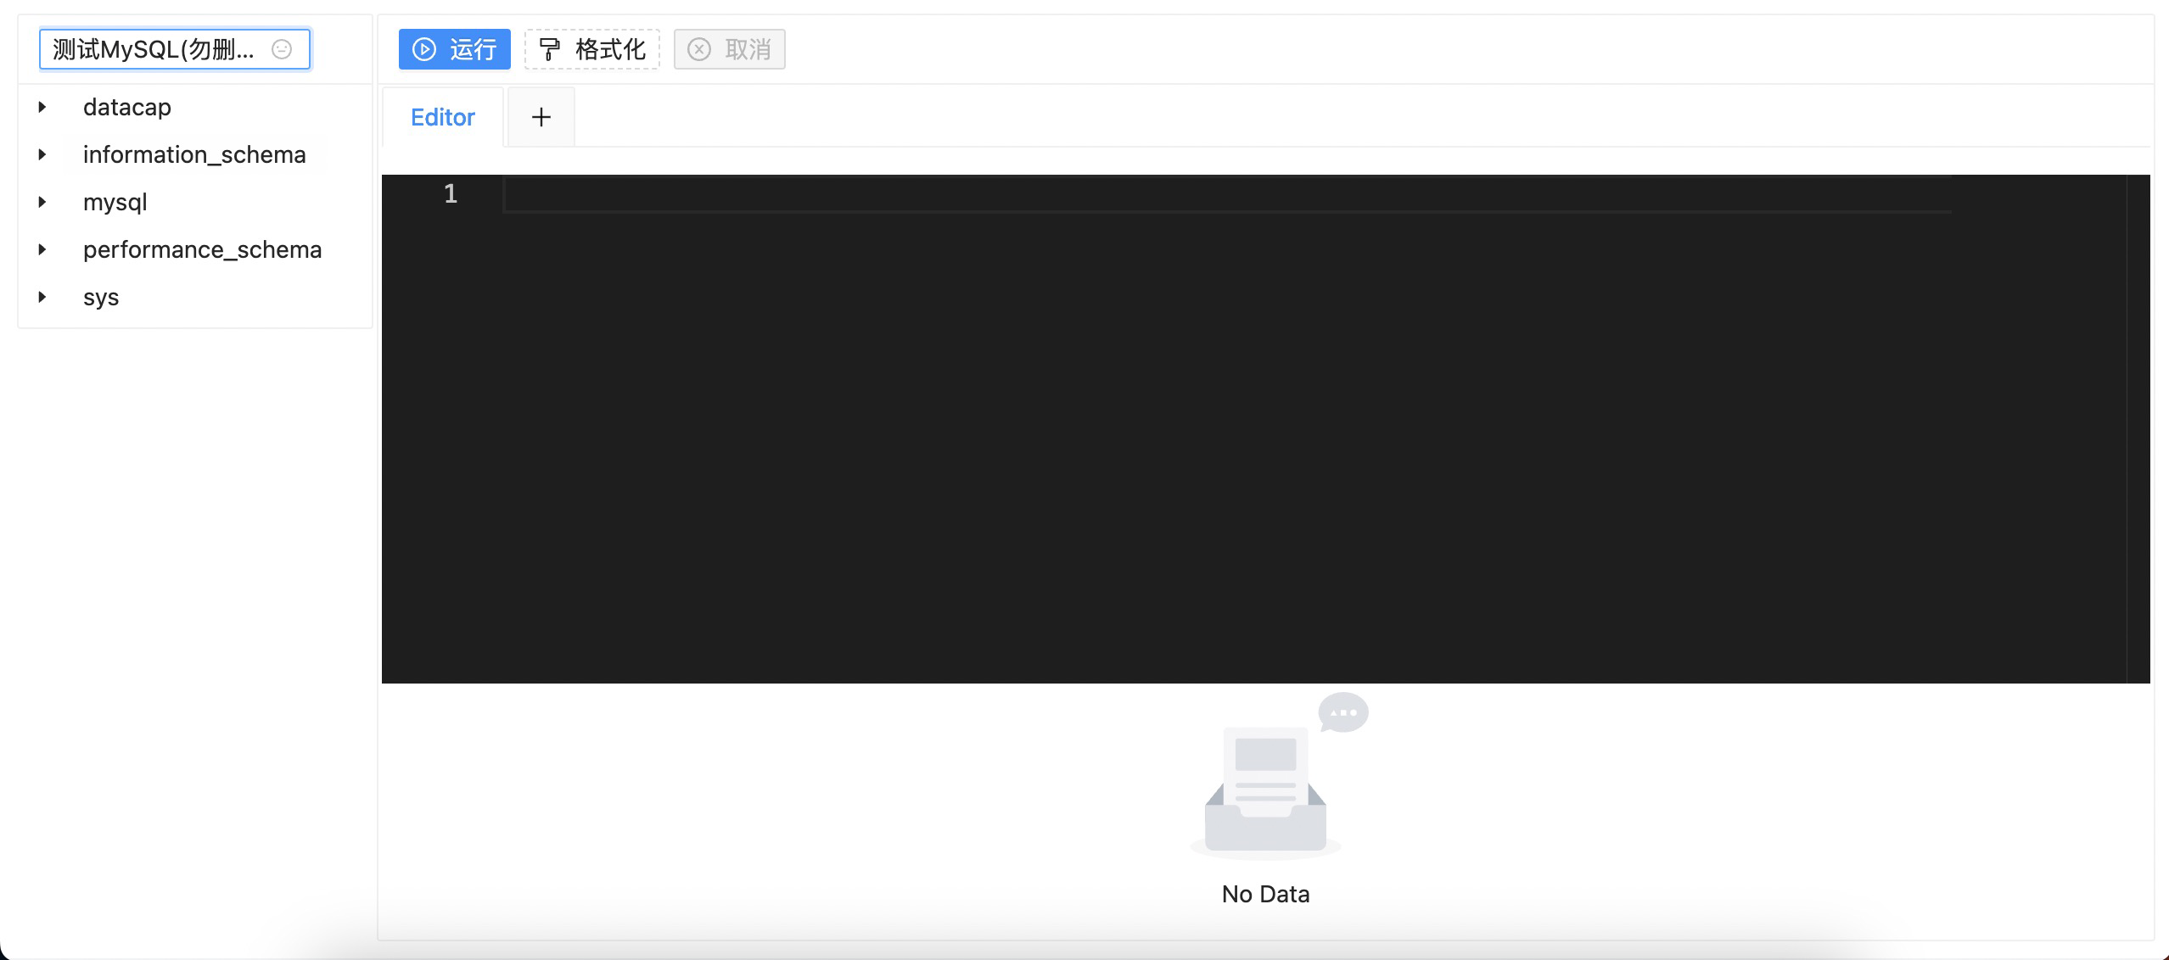2169x960 pixels.
Task: Click the clear icon in the search box
Action: pyautogui.click(x=282, y=49)
